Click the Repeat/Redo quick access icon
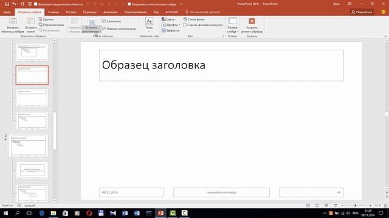The width and height of the screenshot is (389, 218). [22, 4]
